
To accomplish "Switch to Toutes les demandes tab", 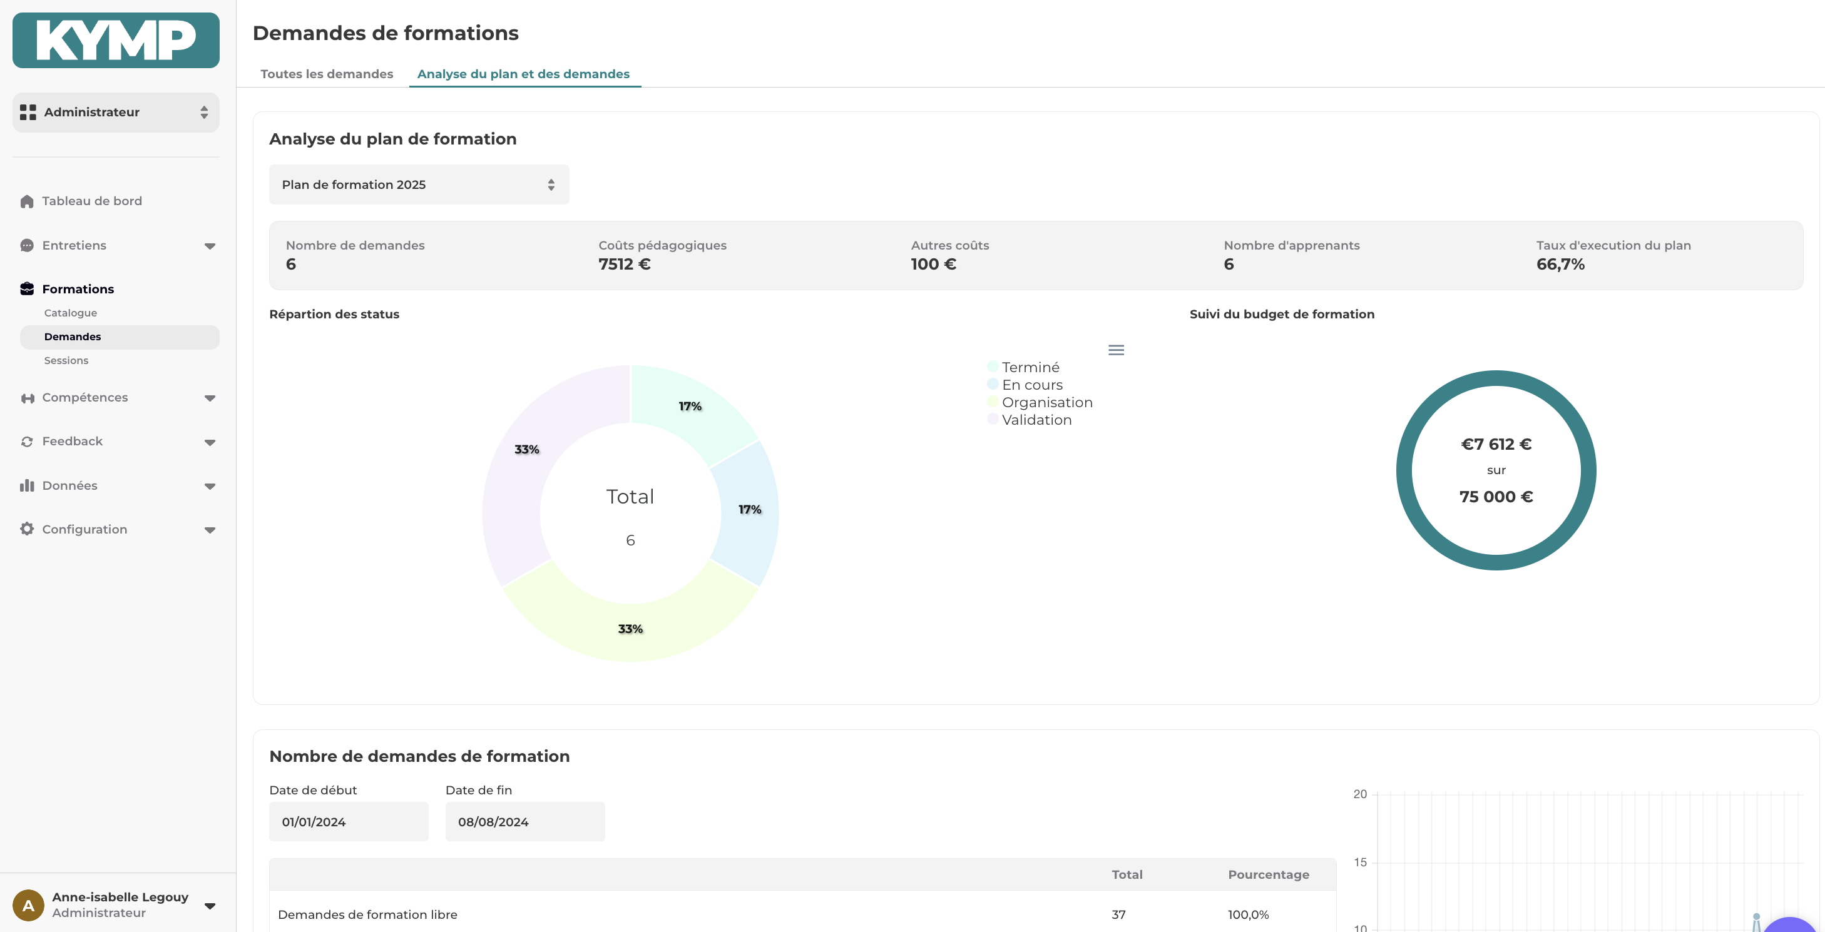I will click(x=327, y=74).
